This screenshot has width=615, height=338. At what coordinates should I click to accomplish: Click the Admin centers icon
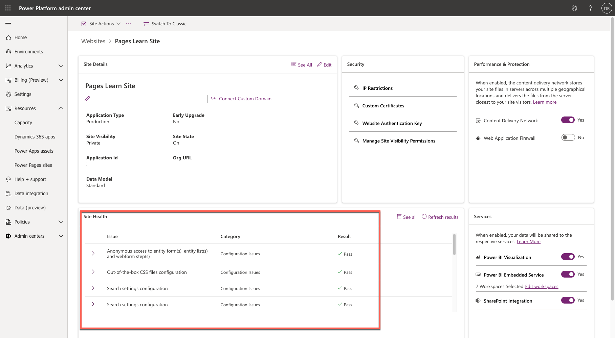point(8,236)
